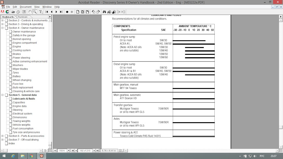Open the Help menu
Viewport: 283px width, 159px height.
click(x=57, y=7)
